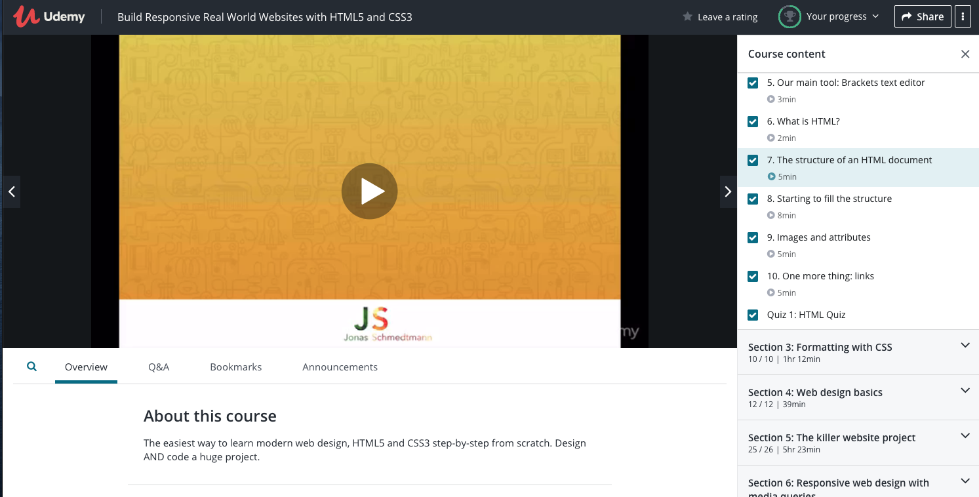Select the Announcements tab
979x497 pixels.
(340, 367)
